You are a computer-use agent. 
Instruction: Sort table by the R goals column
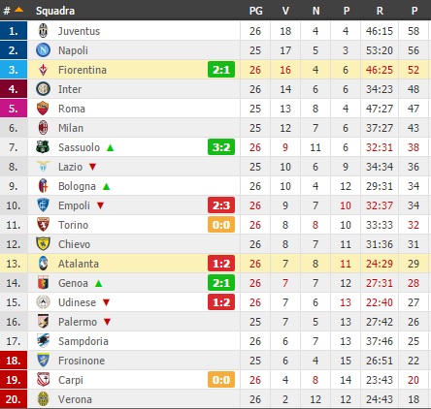click(380, 11)
